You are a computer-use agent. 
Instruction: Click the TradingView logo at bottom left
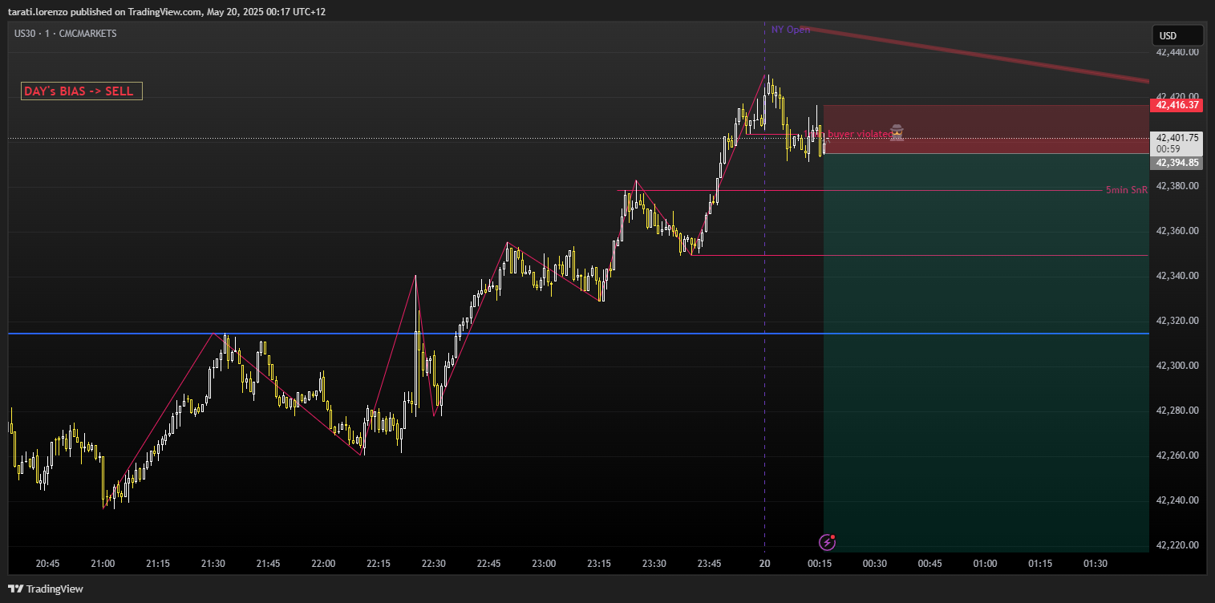[46, 589]
